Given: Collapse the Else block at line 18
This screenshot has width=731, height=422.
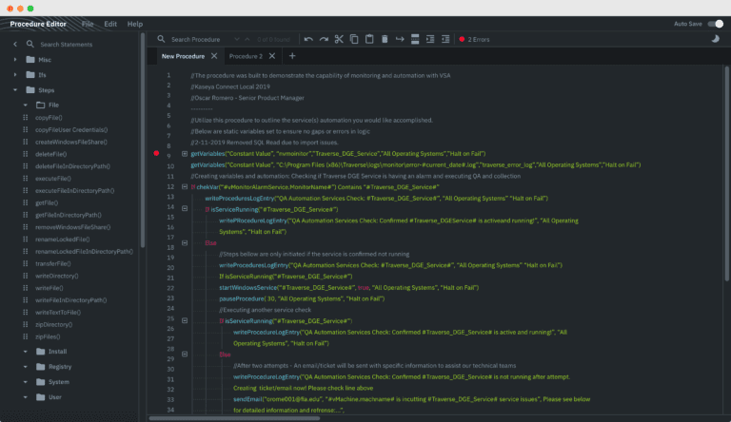Looking at the screenshot, I should pyautogui.click(x=185, y=242).
